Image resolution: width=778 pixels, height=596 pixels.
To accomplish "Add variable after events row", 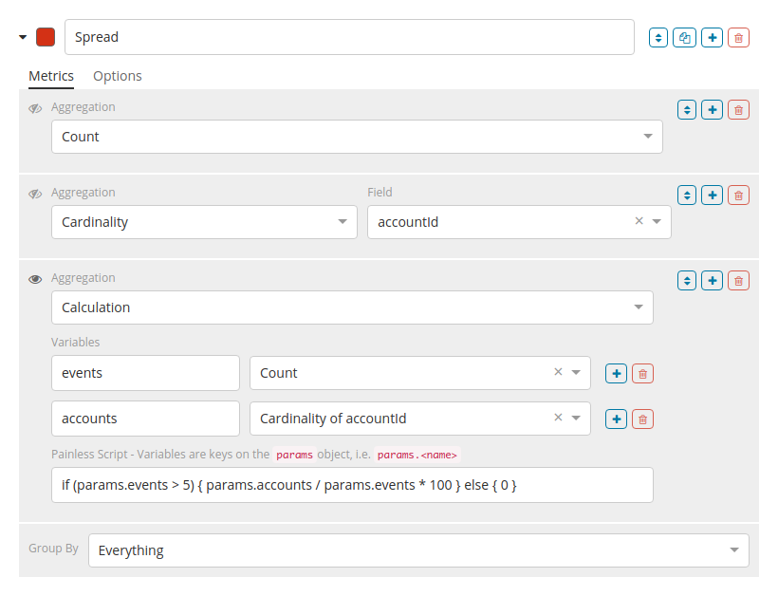I will click(616, 374).
